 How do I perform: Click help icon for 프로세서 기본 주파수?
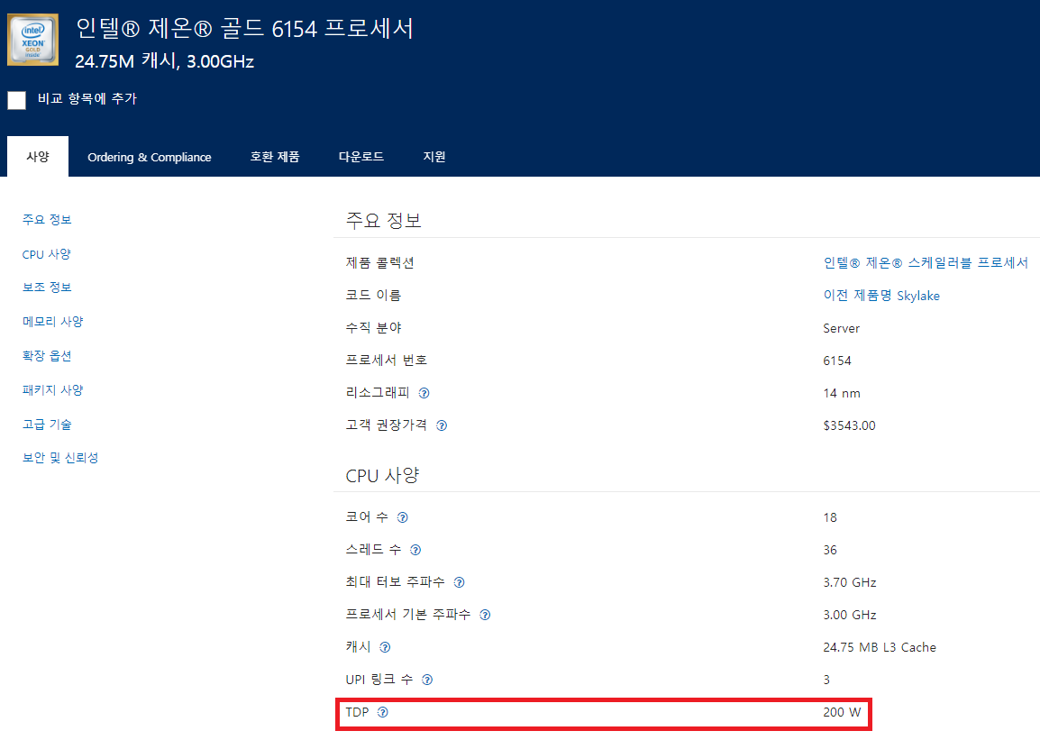click(485, 615)
